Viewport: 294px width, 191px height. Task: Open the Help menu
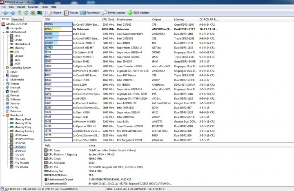click(x=53, y=7)
